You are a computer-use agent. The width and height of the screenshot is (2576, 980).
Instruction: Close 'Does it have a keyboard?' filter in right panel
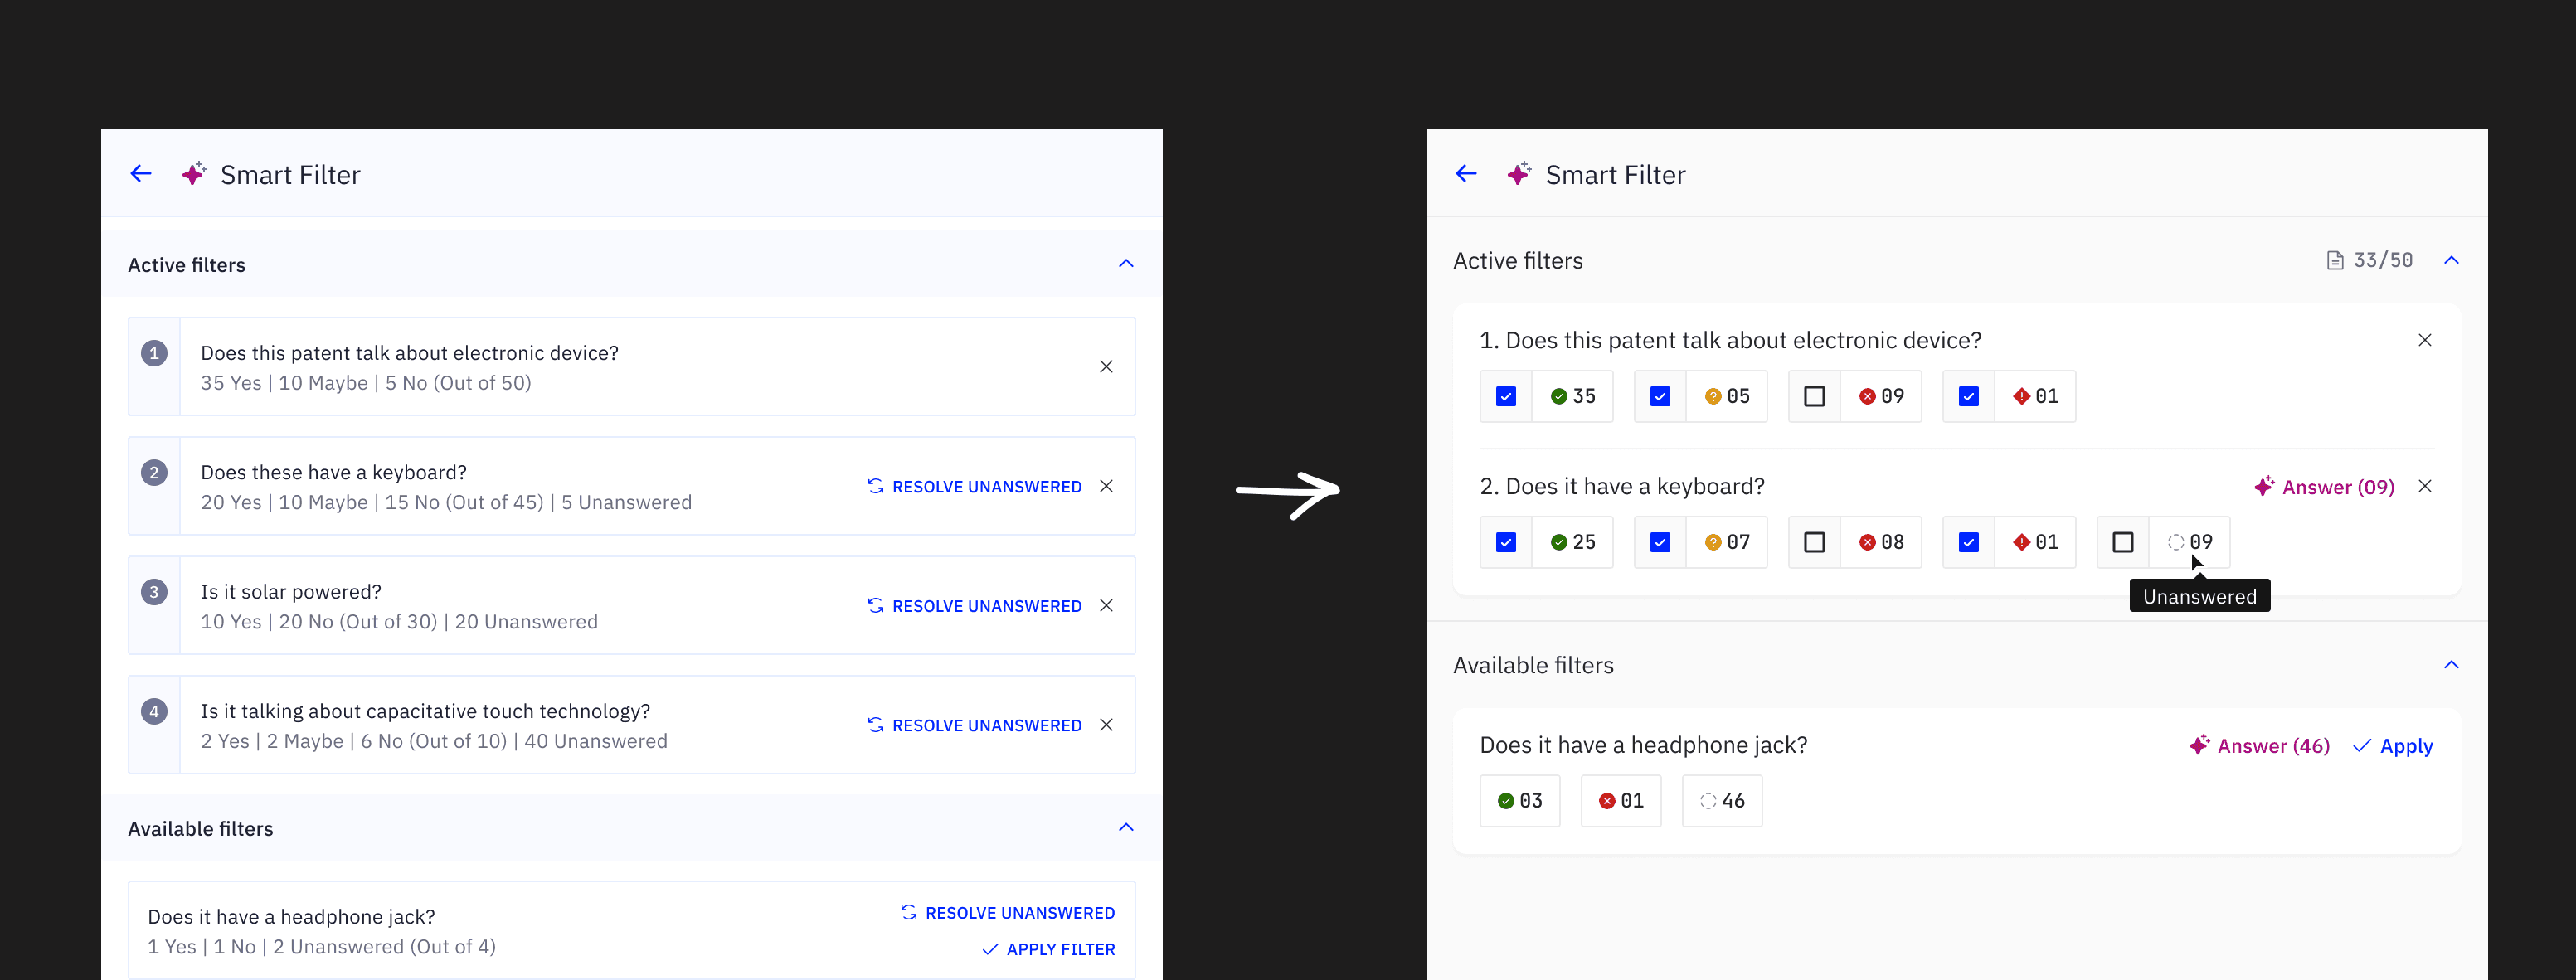point(2425,487)
